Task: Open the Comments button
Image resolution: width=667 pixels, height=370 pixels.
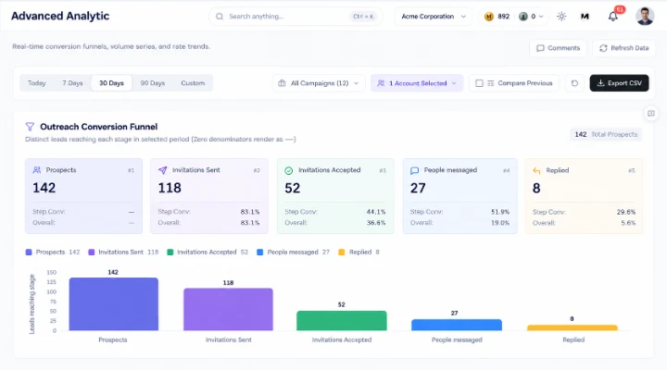Action: click(558, 48)
